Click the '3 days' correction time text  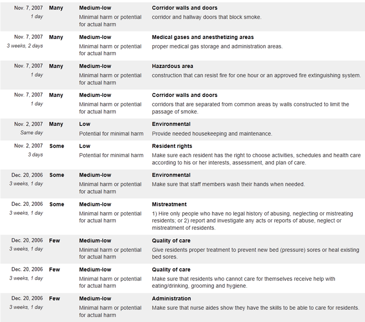pyautogui.click(x=35, y=154)
